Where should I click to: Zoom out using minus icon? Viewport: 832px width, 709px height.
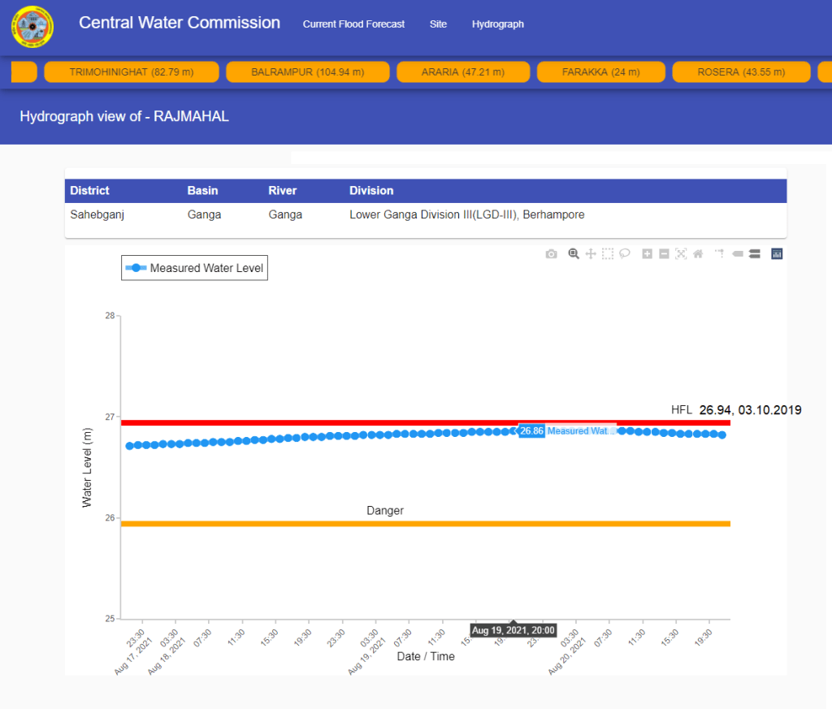(664, 254)
